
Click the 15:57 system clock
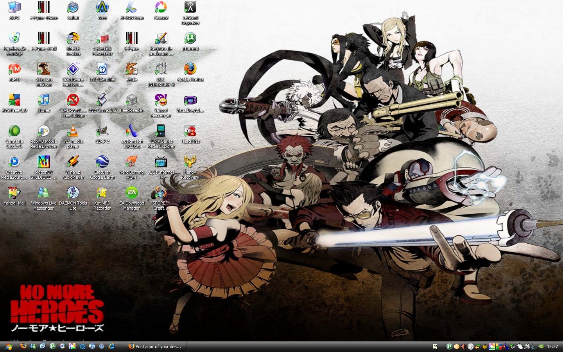(552, 347)
